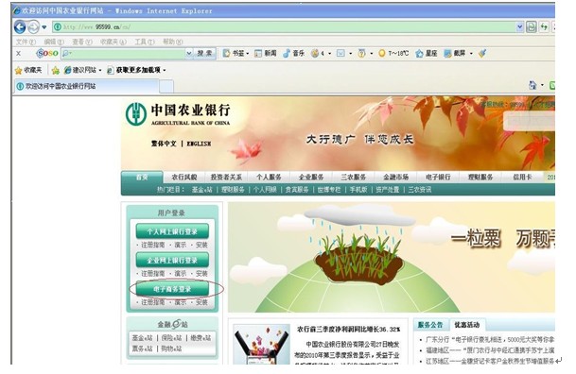Open the 建议网站 suggested sites link
The height and width of the screenshot is (374, 576).
(x=82, y=70)
